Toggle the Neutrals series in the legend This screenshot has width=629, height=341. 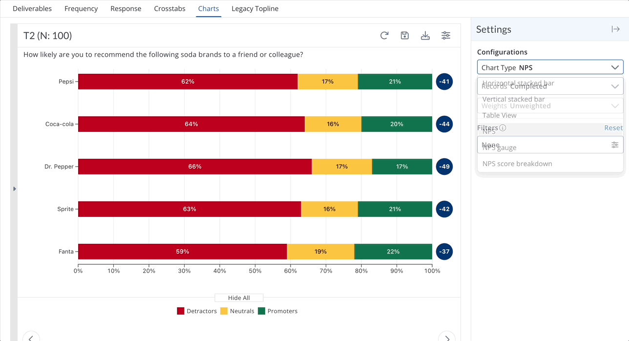coord(237,311)
